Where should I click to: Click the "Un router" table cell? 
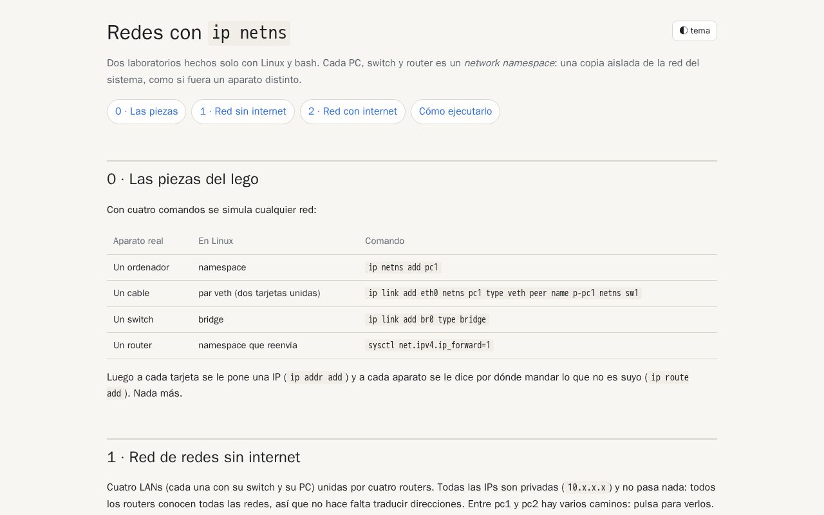click(133, 345)
